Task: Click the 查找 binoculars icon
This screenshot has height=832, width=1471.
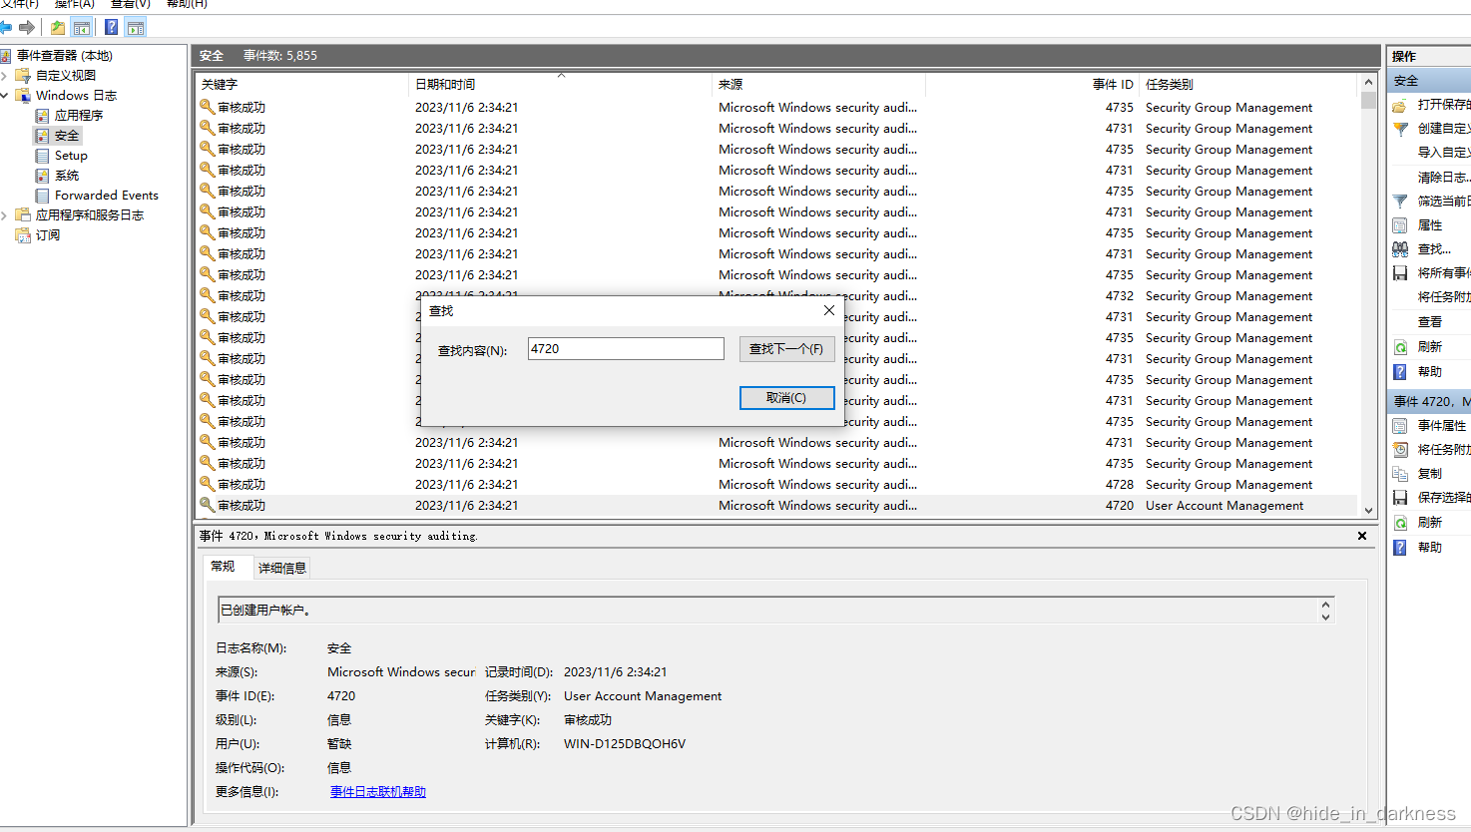Action: point(1400,249)
